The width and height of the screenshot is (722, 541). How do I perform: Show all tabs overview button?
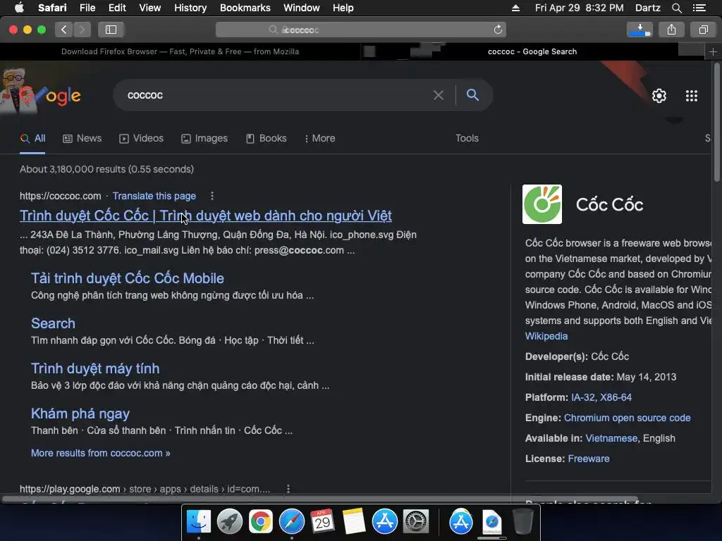[x=703, y=30]
